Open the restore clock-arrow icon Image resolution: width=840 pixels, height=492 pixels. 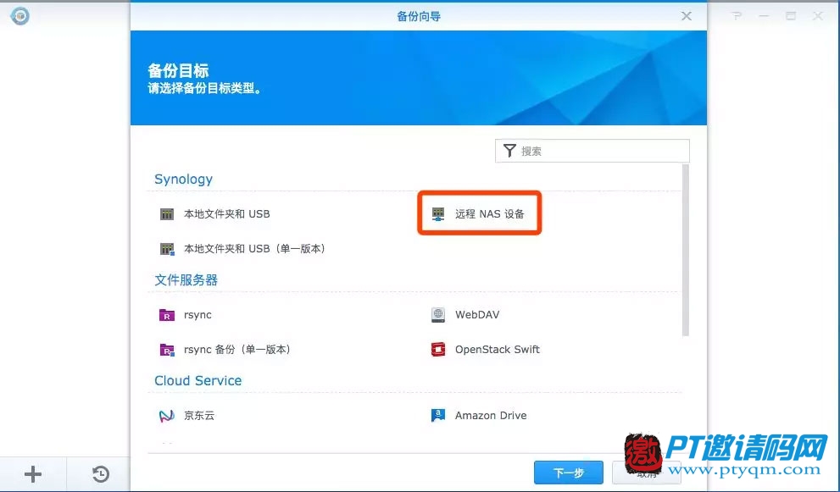point(100,474)
